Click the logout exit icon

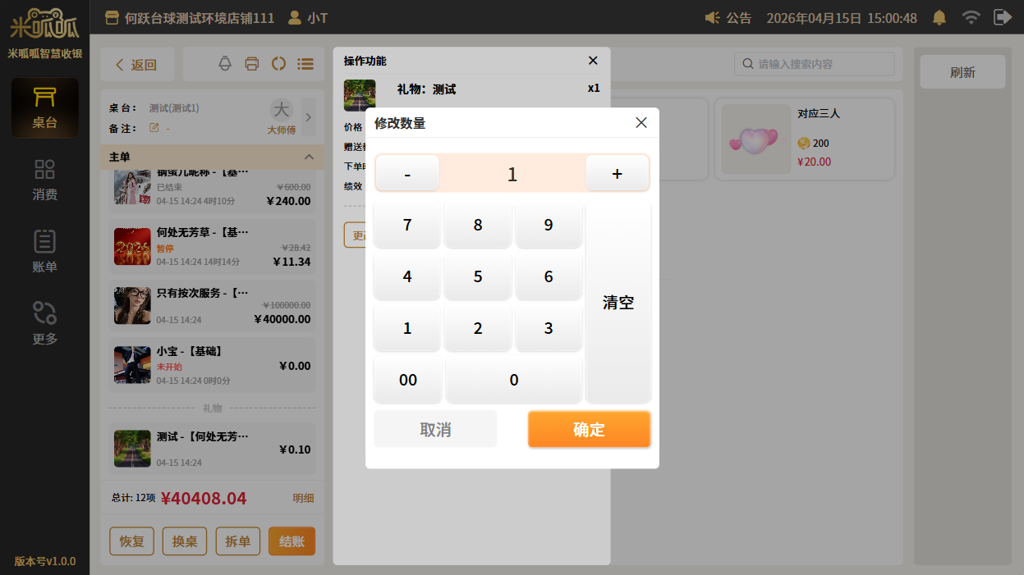pyautogui.click(x=1002, y=17)
